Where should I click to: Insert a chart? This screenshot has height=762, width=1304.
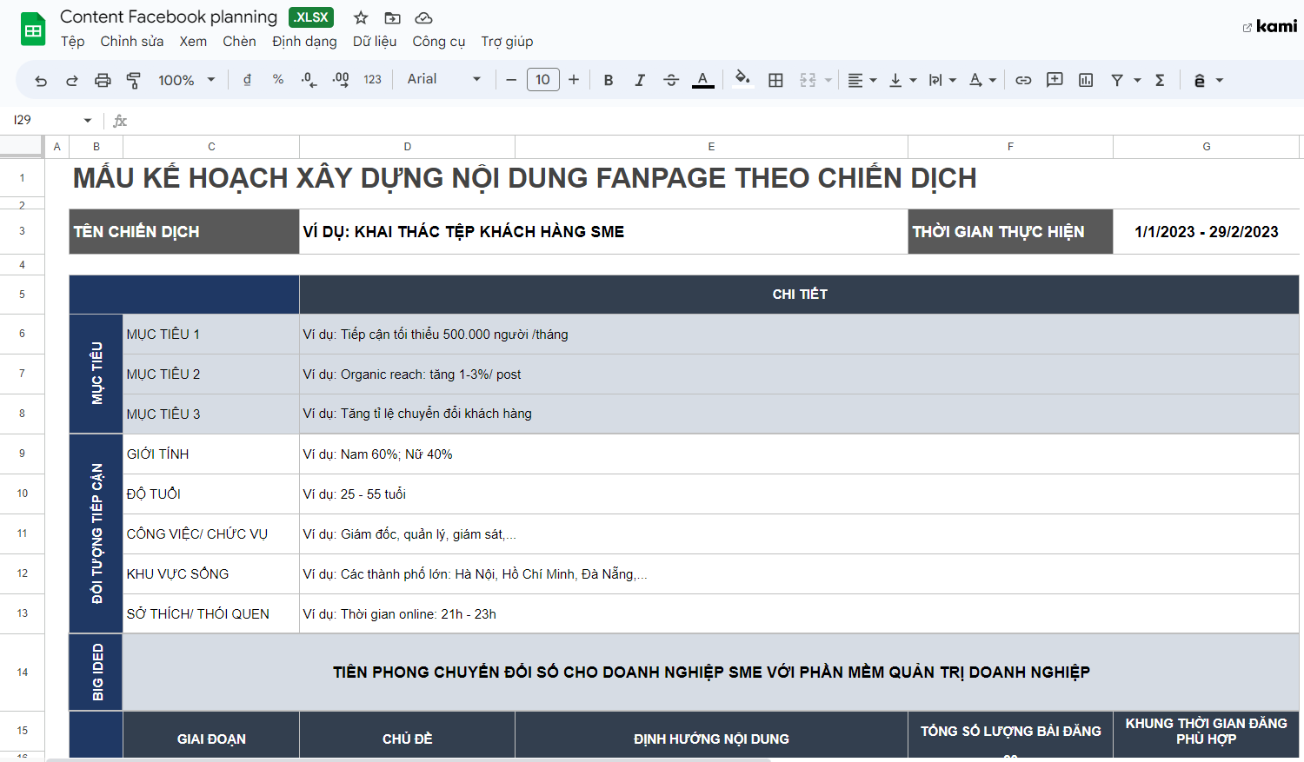pos(1086,80)
